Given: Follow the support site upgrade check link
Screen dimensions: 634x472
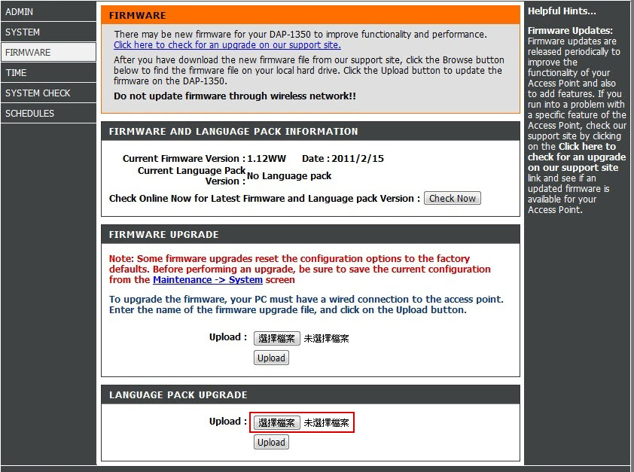Looking at the screenshot, I should click(227, 45).
